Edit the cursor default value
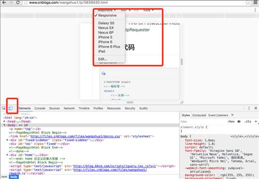259x179 pixels. pyautogui.click(x=205, y=147)
